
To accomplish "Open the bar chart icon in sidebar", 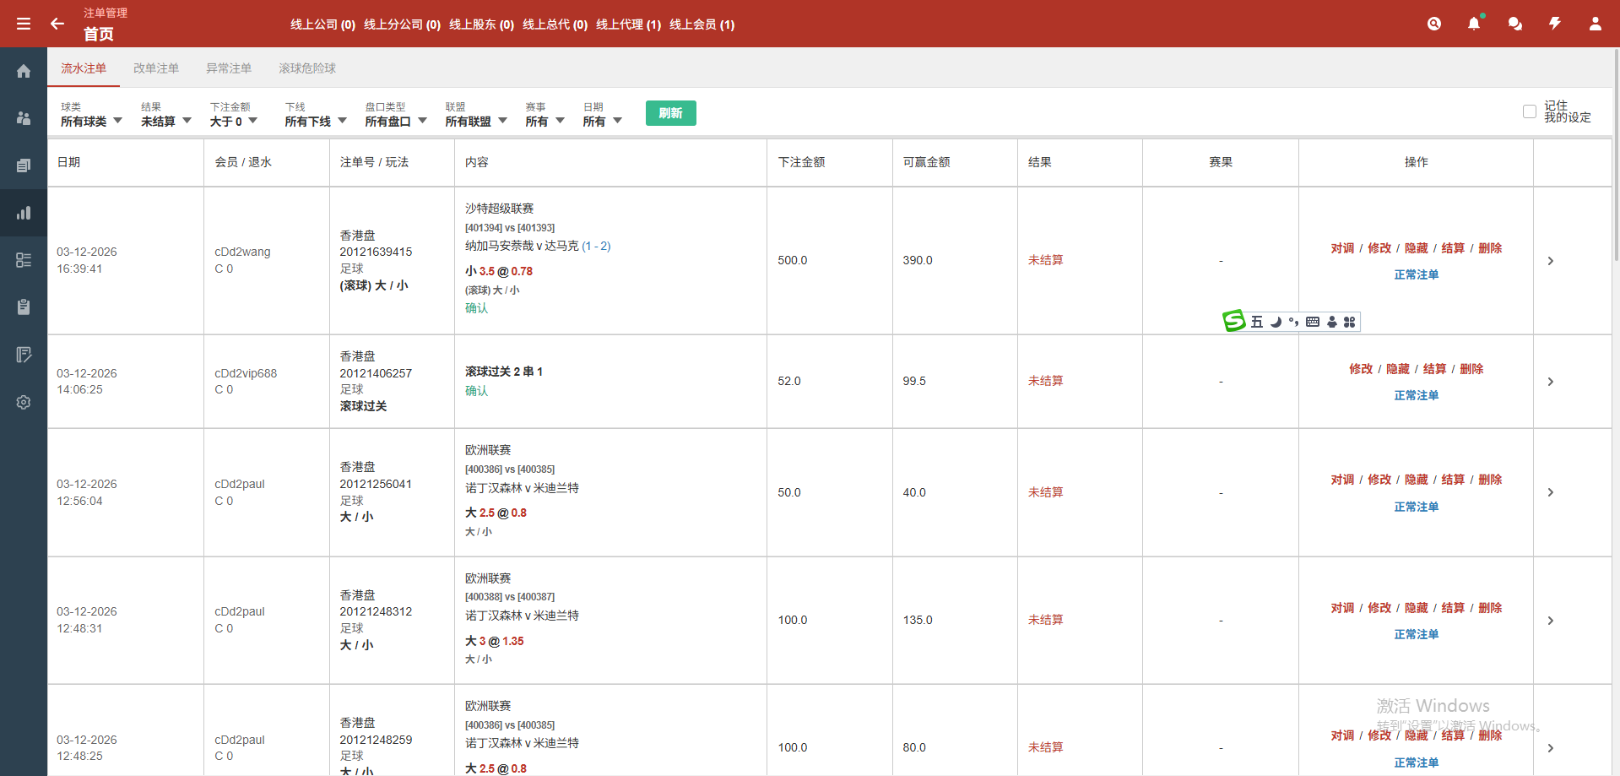I will (24, 213).
